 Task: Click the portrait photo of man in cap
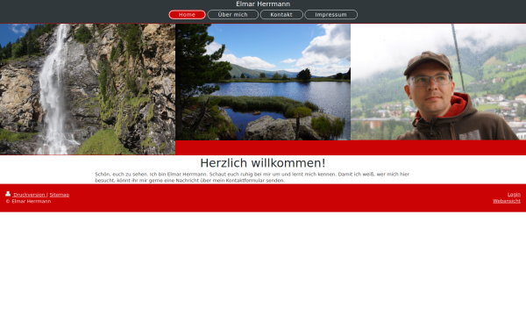(438, 82)
